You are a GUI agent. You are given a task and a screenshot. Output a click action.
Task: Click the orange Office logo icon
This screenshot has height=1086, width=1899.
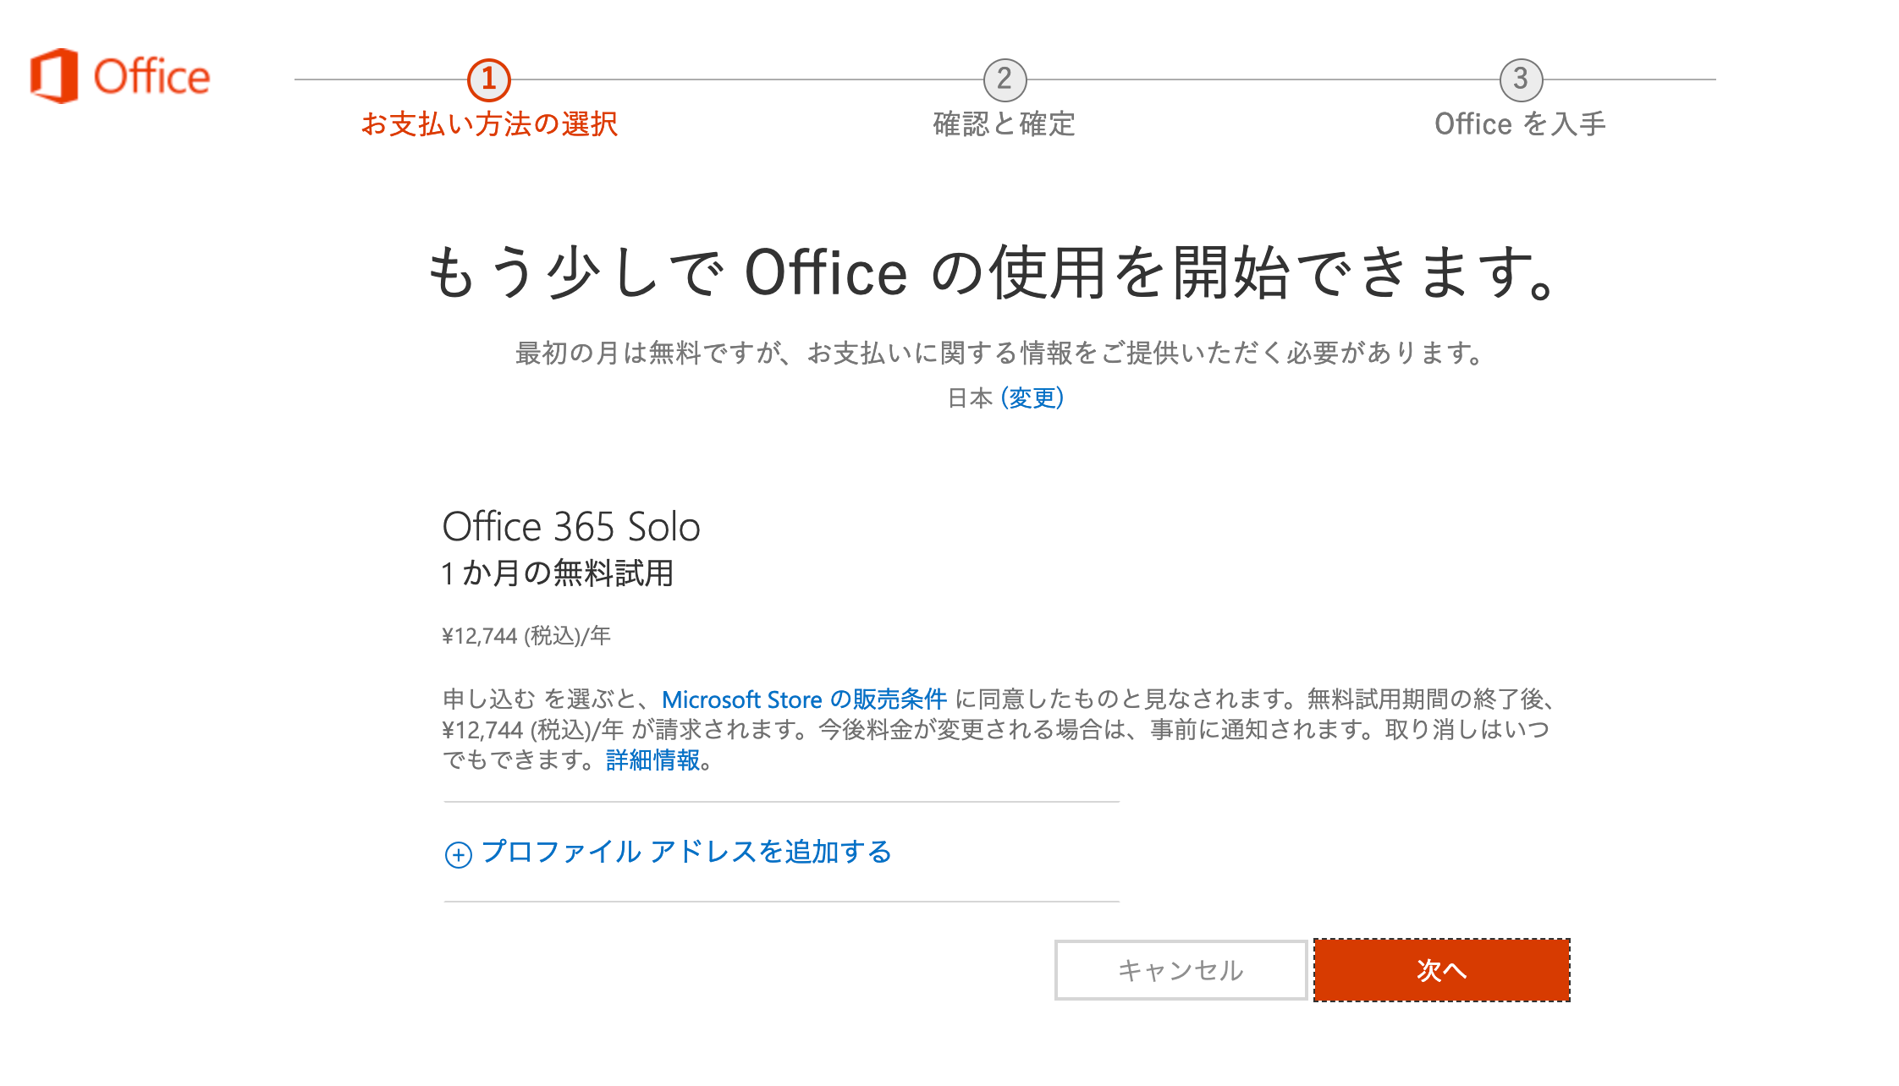click(x=54, y=76)
